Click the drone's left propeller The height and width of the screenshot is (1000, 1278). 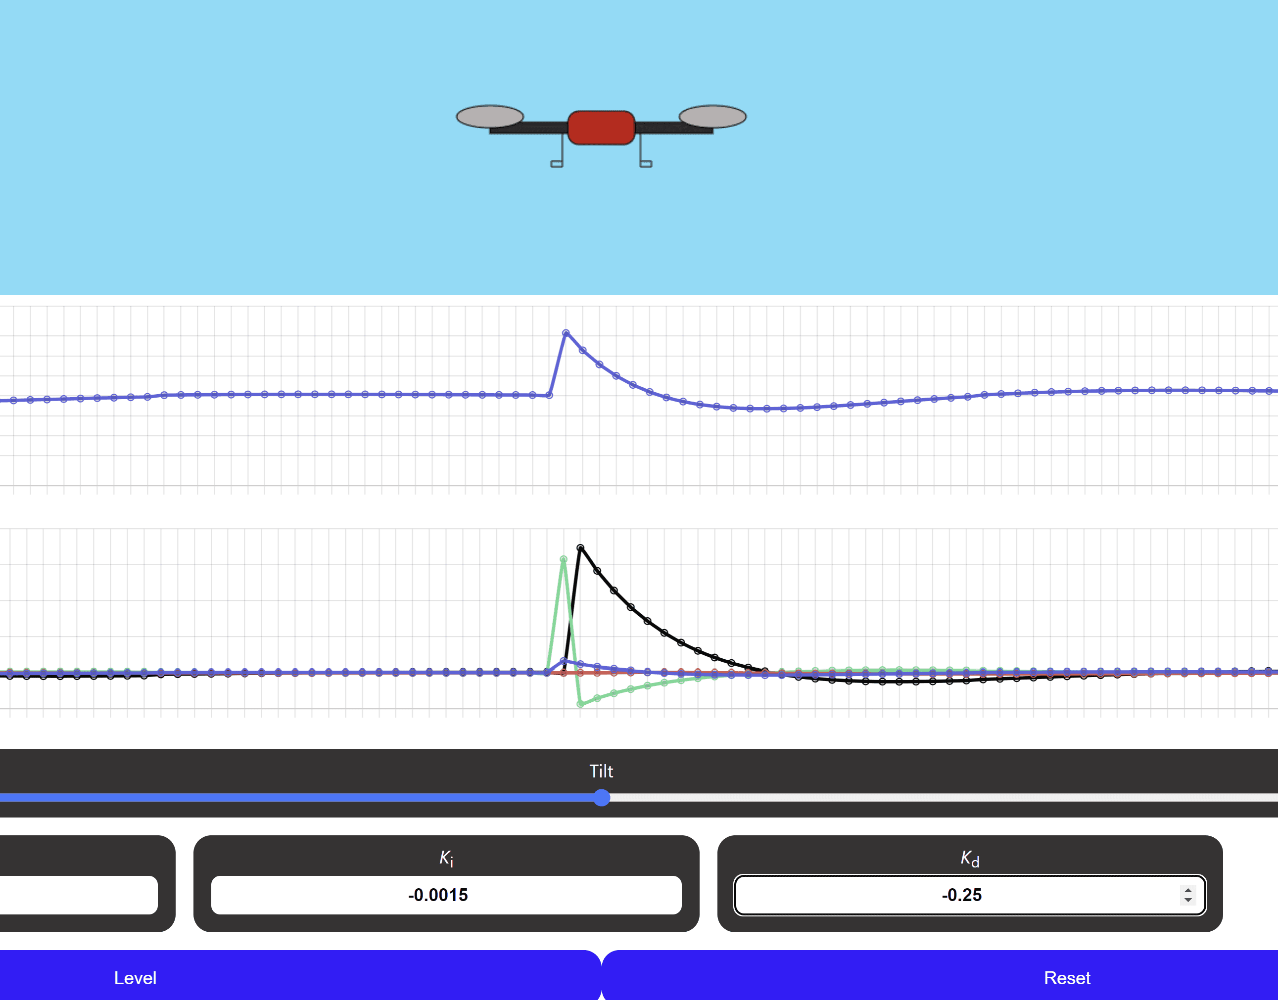490,116
